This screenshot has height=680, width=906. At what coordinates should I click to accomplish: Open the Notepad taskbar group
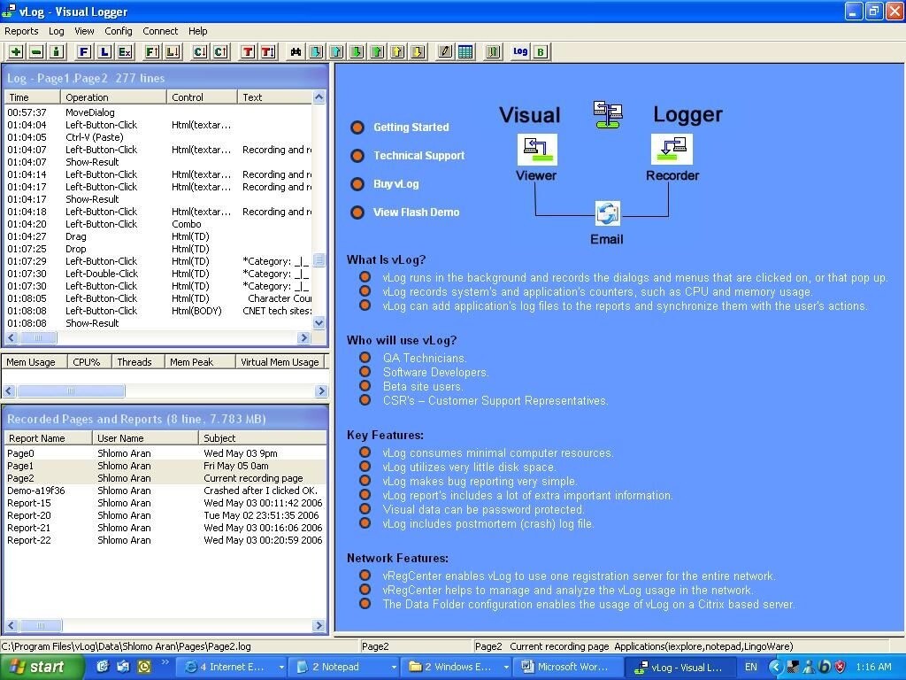pyautogui.click(x=345, y=668)
